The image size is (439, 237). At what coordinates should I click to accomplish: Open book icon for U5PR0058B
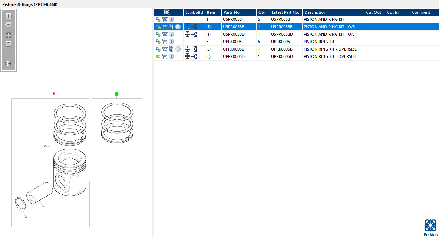coord(171,27)
